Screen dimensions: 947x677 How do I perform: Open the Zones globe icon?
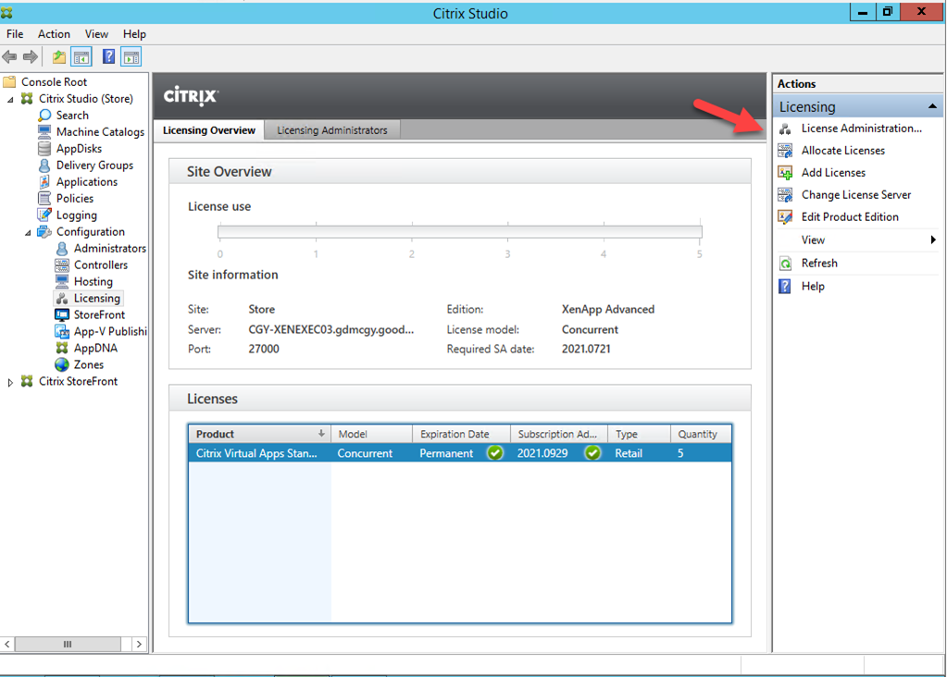(x=62, y=364)
